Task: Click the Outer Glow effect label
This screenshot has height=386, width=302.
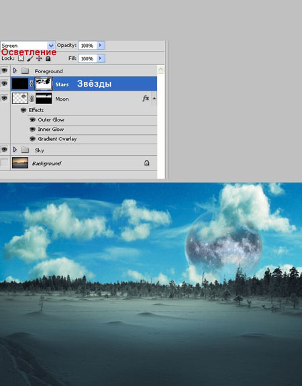Action: (x=51, y=119)
